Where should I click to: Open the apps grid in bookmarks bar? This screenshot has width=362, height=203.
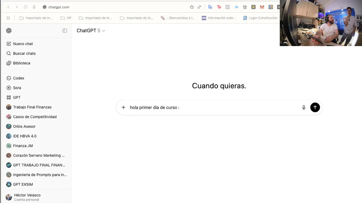point(8,18)
